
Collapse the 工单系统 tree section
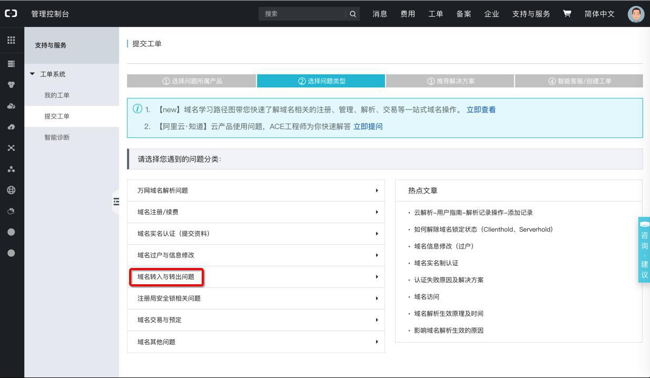point(32,74)
